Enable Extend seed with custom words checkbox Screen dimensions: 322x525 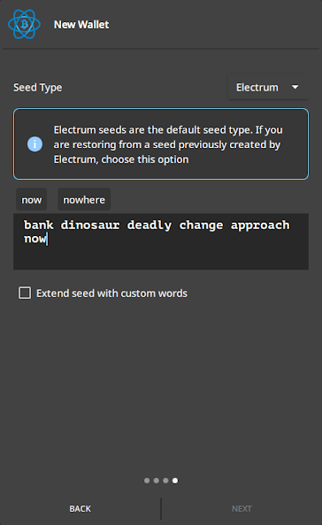click(25, 293)
